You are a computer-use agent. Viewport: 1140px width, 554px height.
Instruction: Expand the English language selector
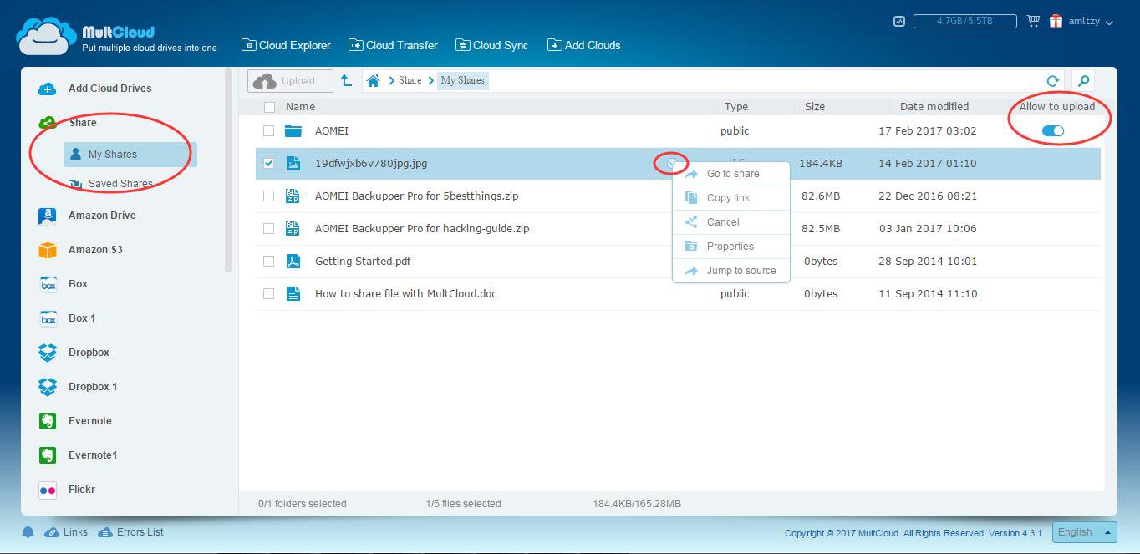(x=1084, y=532)
